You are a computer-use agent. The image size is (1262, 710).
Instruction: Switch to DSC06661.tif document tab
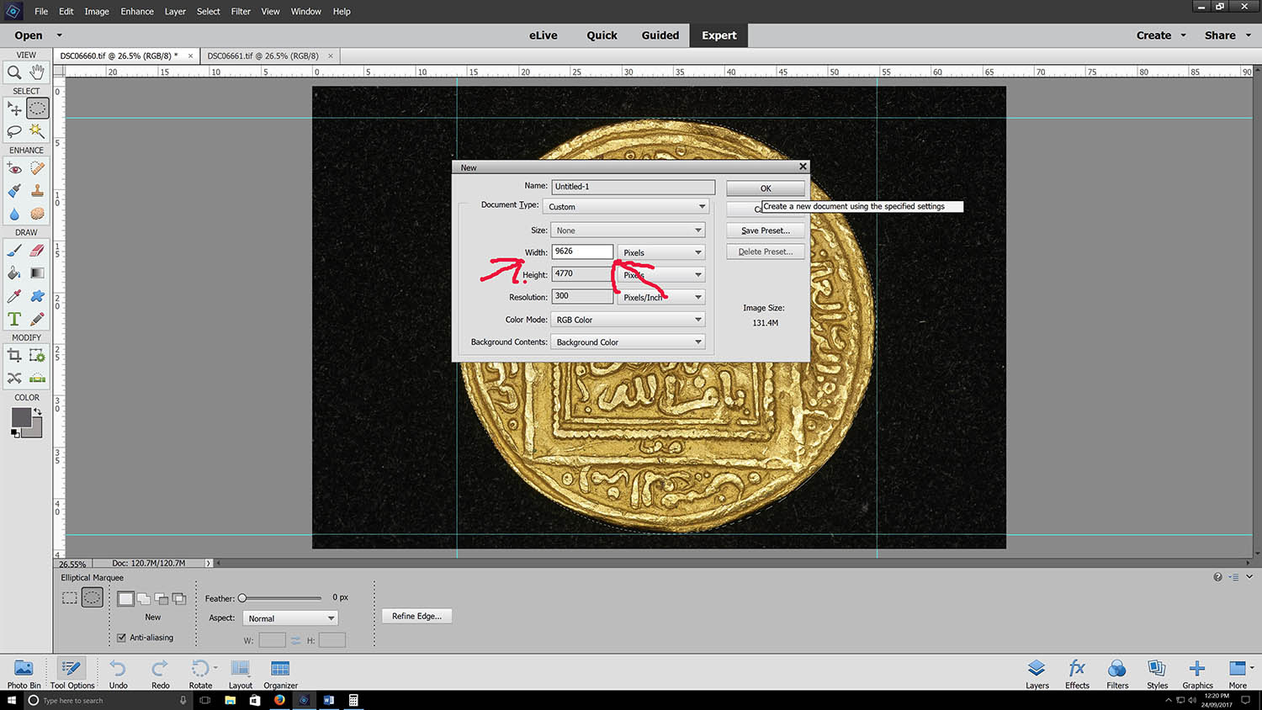(x=262, y=56)
